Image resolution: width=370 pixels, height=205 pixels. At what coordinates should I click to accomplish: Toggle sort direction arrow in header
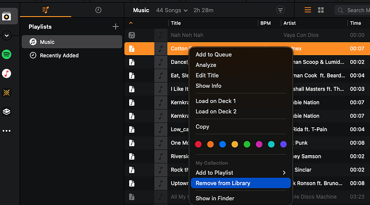pyautogui.click(x=131, y=23)
